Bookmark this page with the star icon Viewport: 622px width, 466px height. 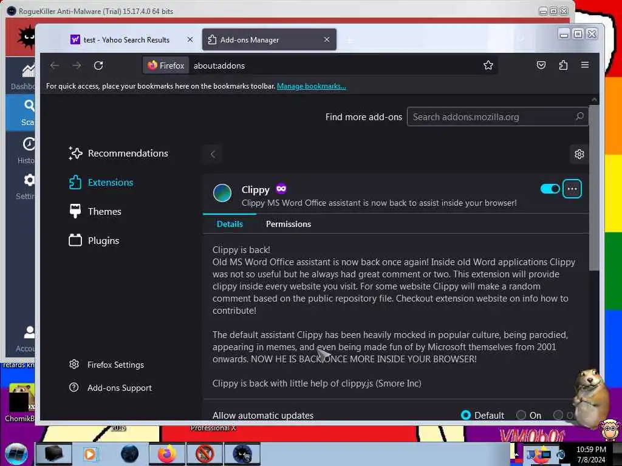[488, 65]
